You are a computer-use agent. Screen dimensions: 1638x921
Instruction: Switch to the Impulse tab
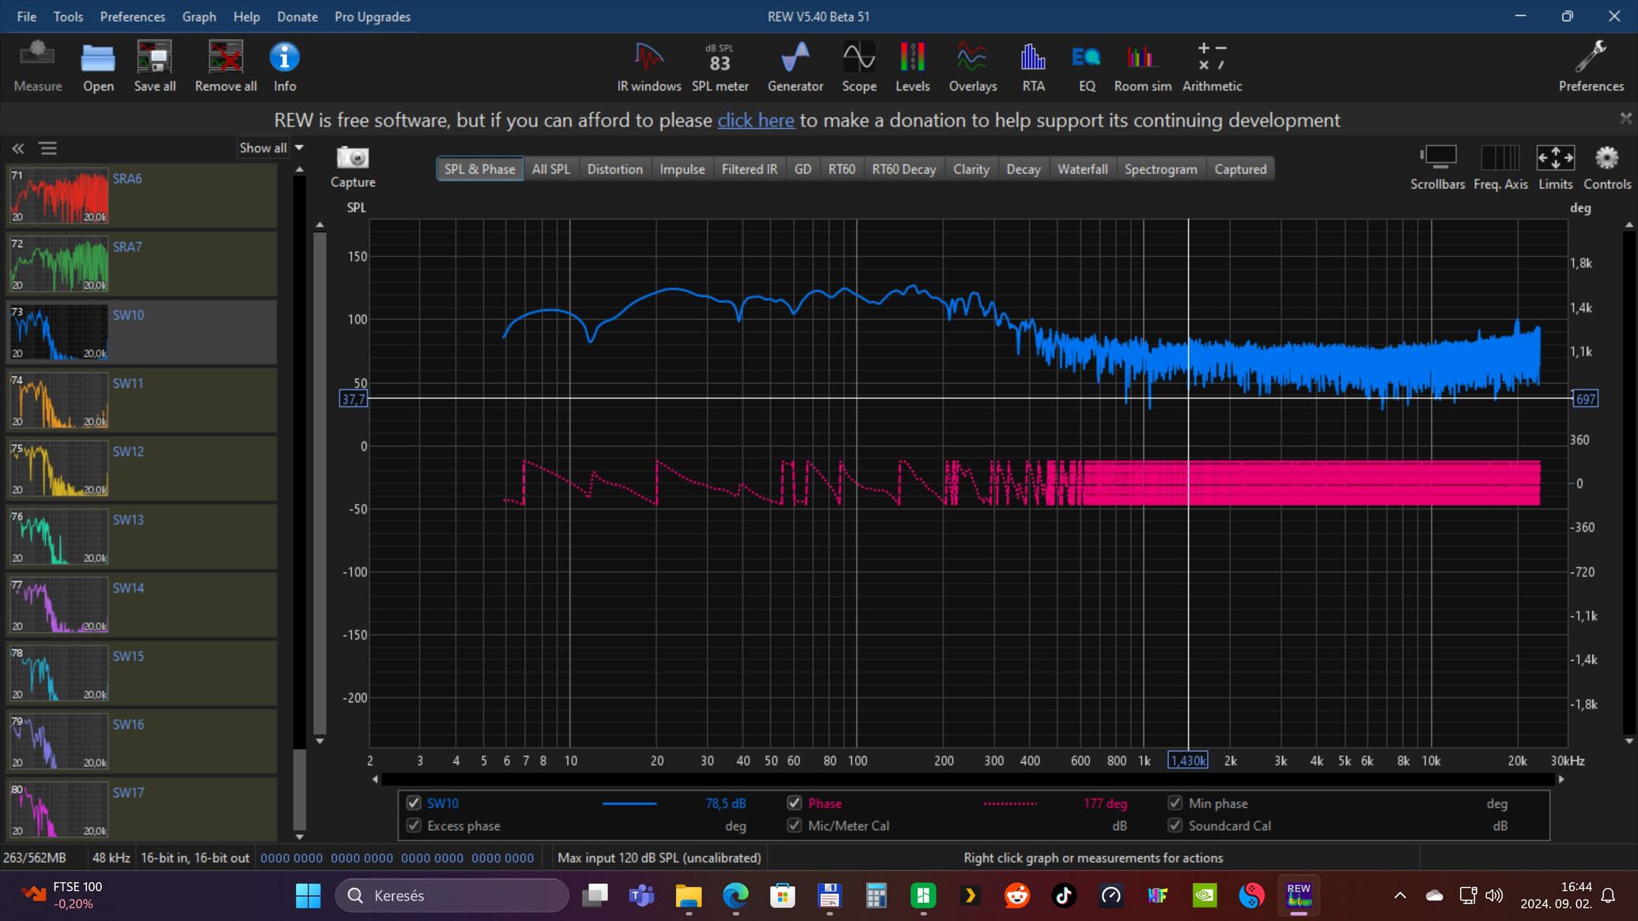tap(682, 169)
